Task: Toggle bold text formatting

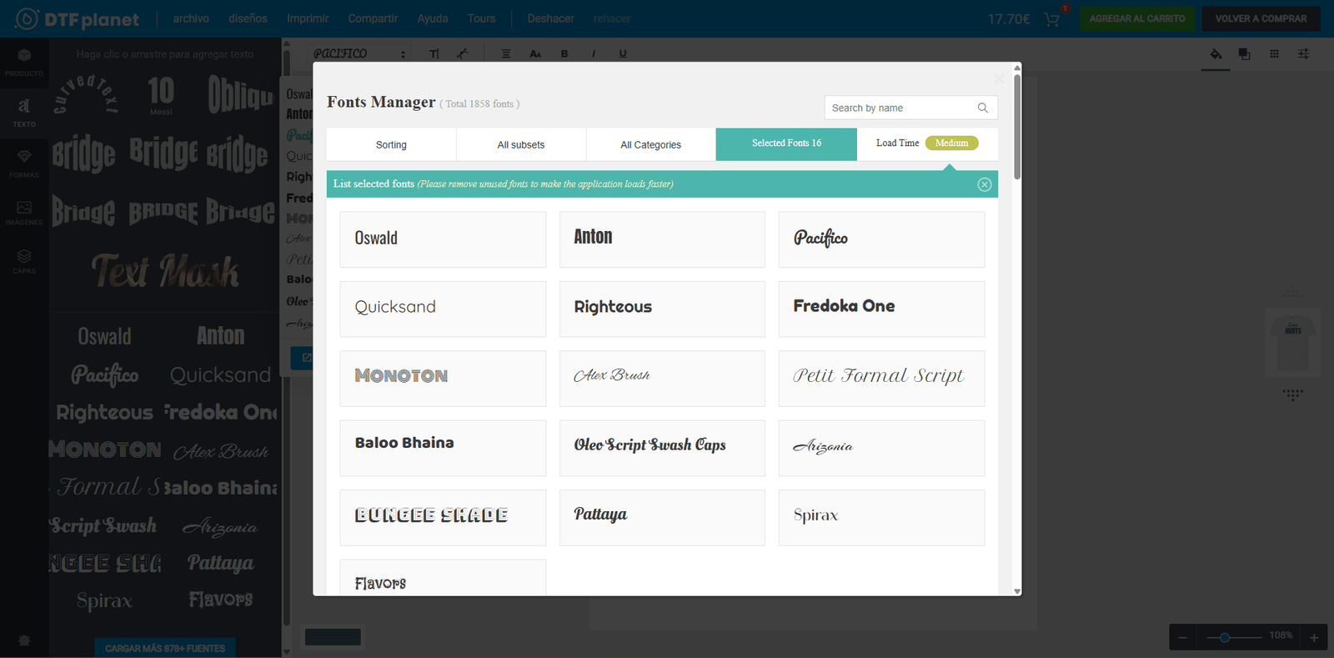Action: pyautogui.click(x=564, y=54)
